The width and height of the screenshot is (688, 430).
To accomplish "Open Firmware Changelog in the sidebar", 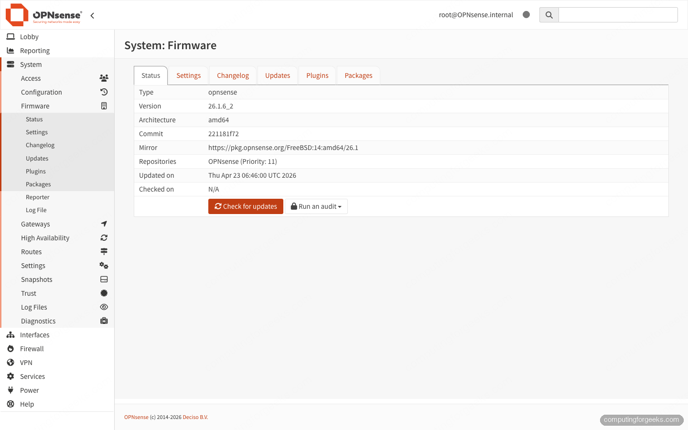I will click(57, 145).
